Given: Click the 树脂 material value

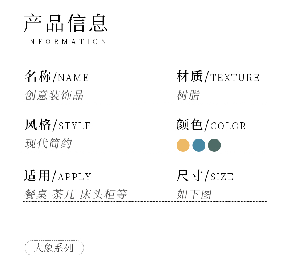Looking at the screenshot, I should click(188, 95).
